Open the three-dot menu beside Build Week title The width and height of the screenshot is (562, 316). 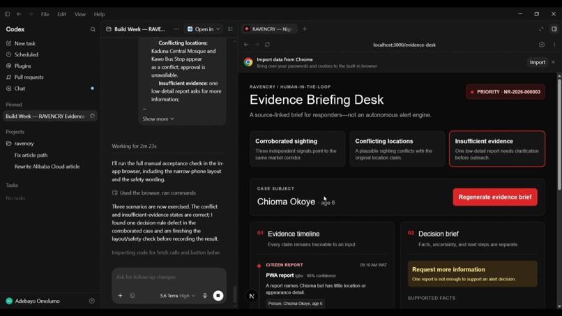(x=176, y=29)
